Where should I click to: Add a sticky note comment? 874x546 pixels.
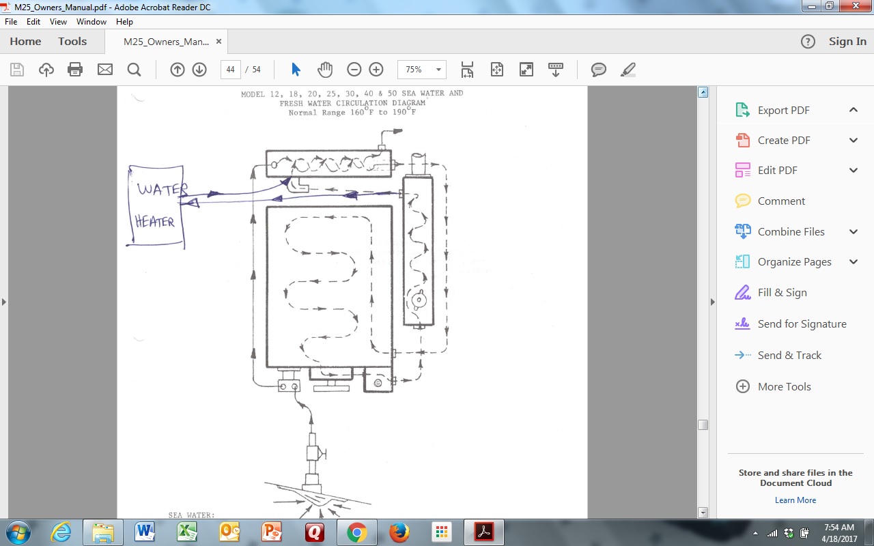(599, 69)
